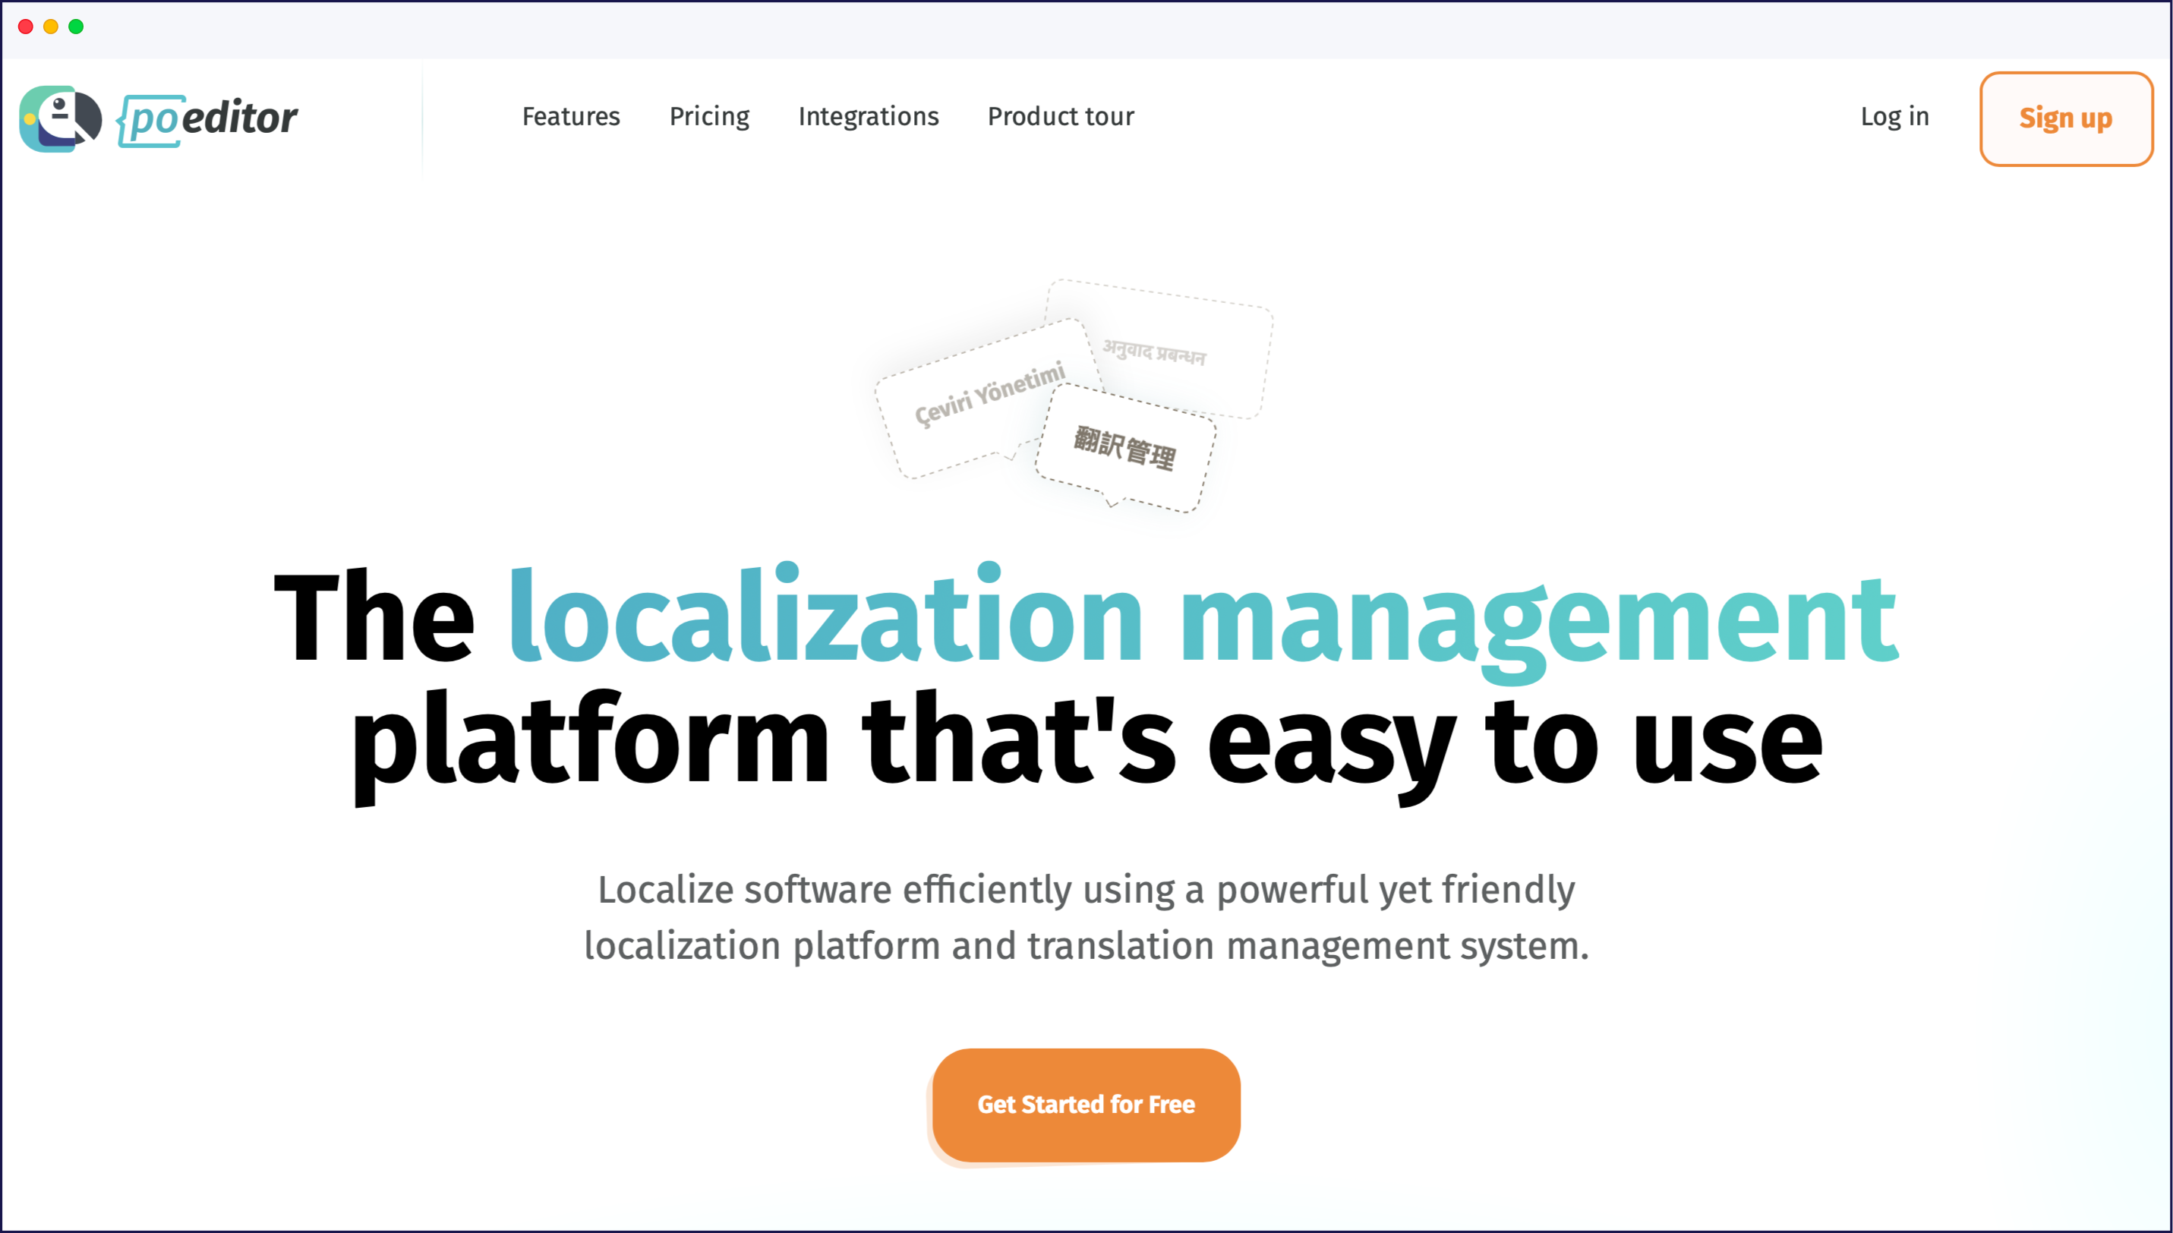Click the red window close dot

pyautogui.click(x=25, y=27)
